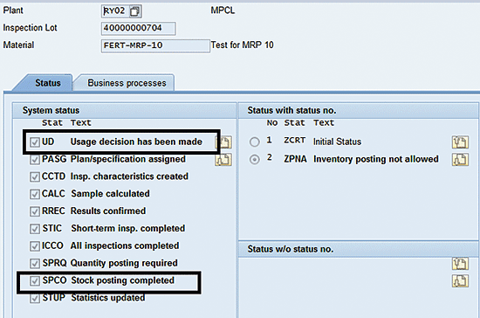The image size is (480, 318).
Task: Click the 'Usage decision has been made' text
Action: 136,142
